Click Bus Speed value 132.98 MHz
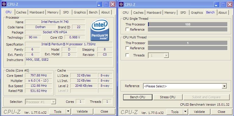 (38, 86)
